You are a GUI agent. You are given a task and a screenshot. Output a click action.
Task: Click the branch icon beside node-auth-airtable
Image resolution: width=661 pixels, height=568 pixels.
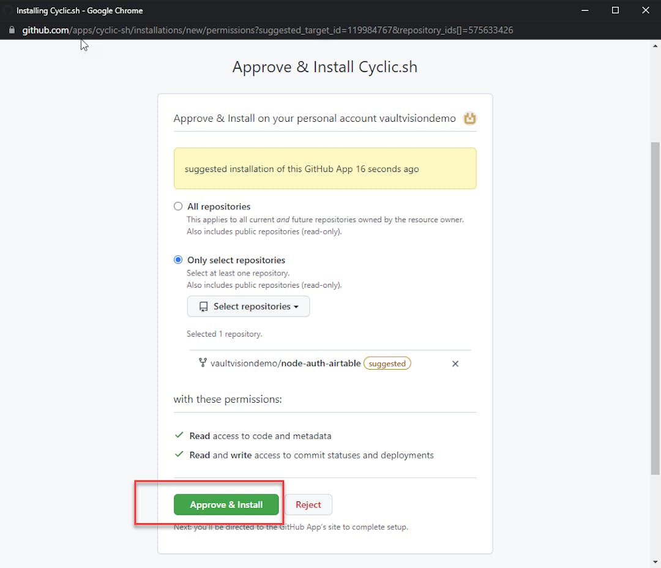tap(203, 362)
